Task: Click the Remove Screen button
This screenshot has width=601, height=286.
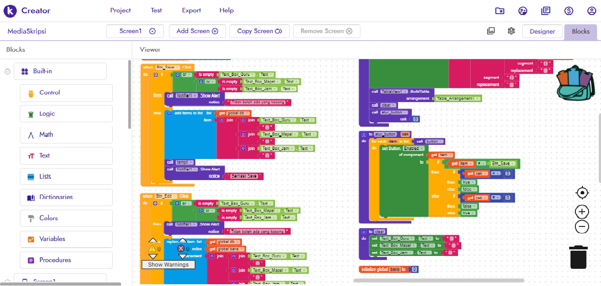Action: pos(326,31)
